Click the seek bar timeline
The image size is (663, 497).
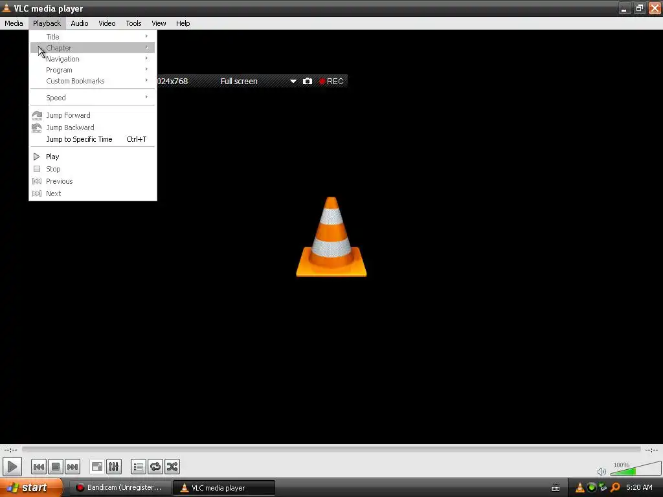(331, 449)
